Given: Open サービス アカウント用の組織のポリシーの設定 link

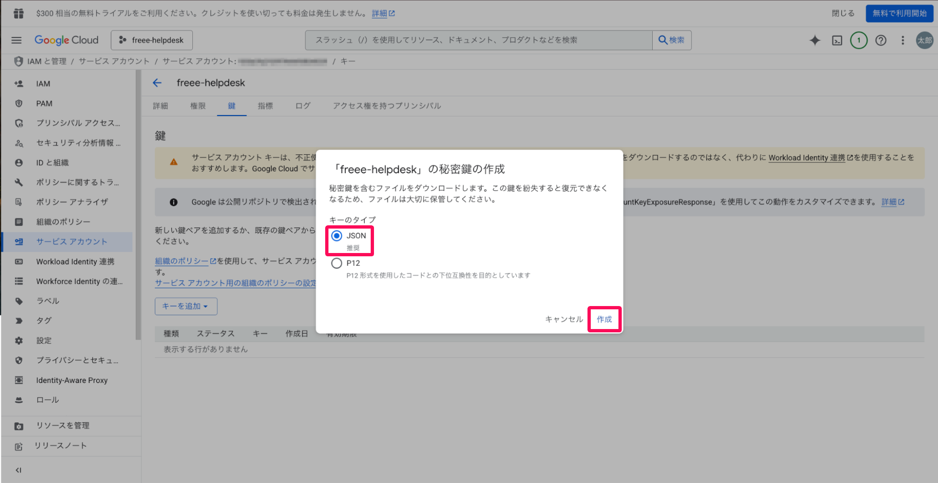Looking at the screenshot, I should click(236, 283).
